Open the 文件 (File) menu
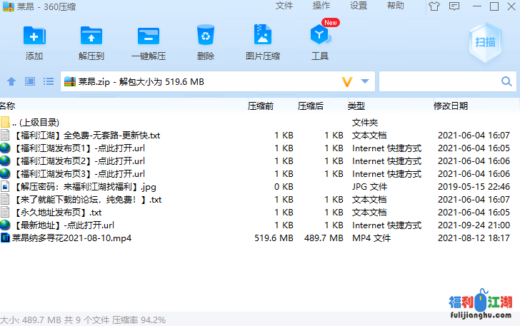 [284, 6]
